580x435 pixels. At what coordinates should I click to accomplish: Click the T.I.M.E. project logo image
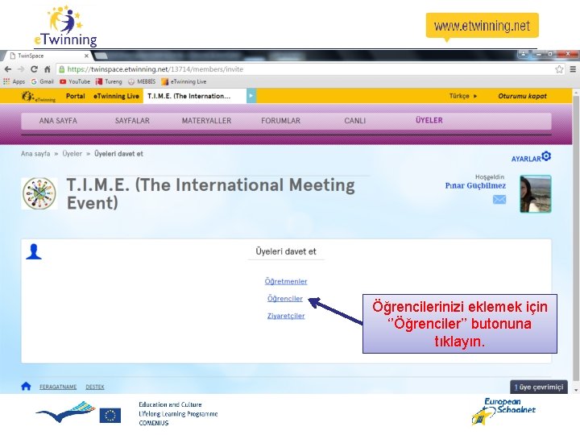[x=39, y=193]
